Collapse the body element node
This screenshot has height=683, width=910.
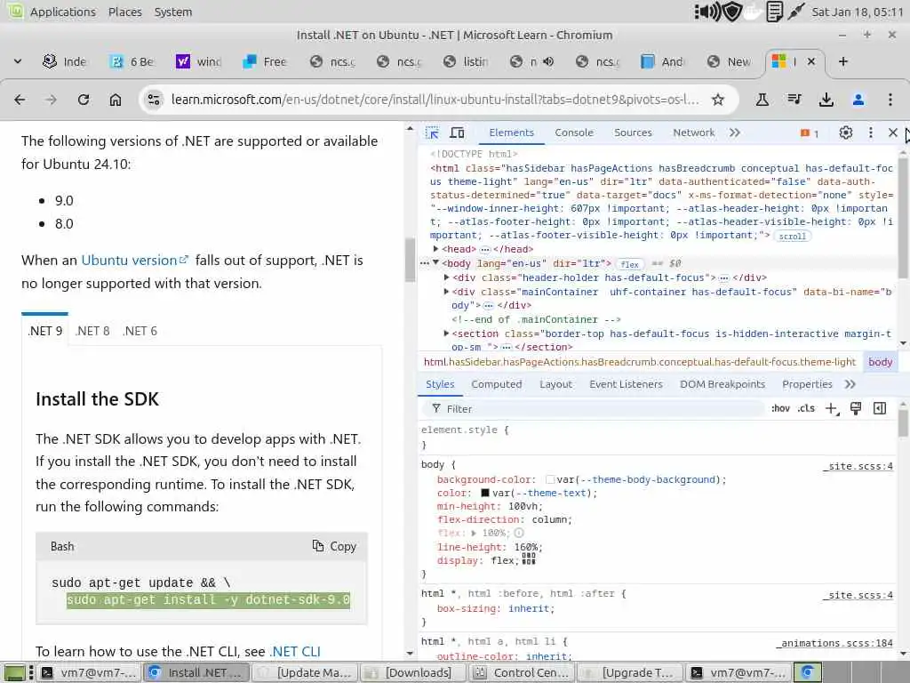coord(435,263)
